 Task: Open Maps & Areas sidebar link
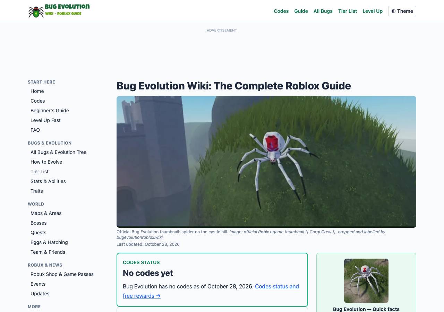point(46,213)
